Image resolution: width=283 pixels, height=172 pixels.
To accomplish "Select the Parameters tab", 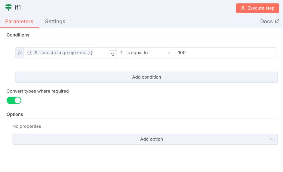I will (x=19, y=22).
